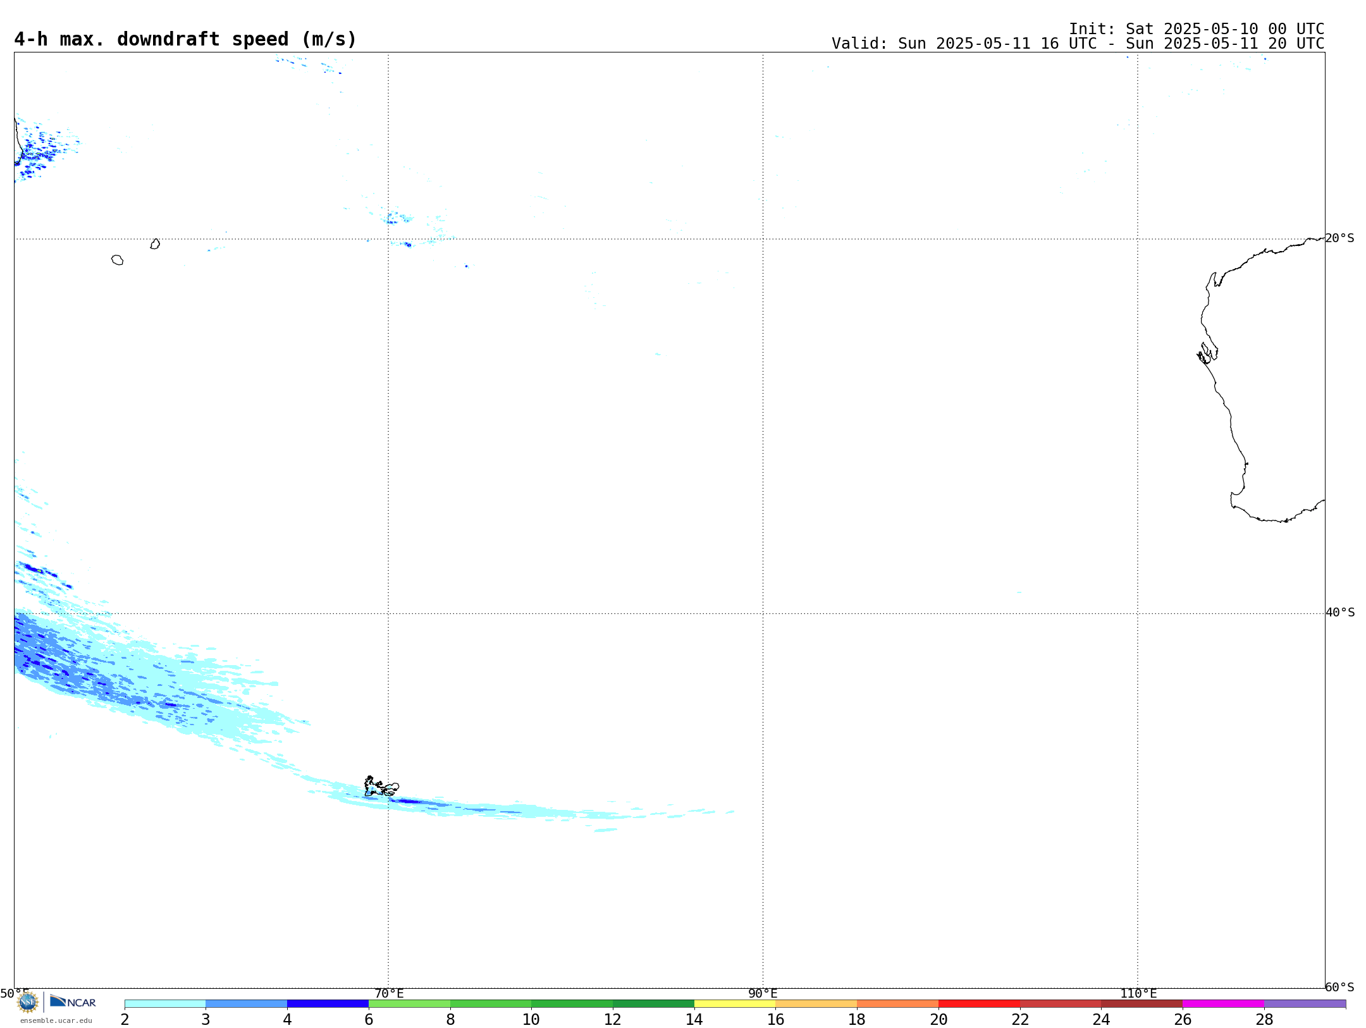The height and width of the screenshot is (1028, 1366).
Task: Click the purple above-28 colorbar swatch
Action: click(x=1305, y=1004)
